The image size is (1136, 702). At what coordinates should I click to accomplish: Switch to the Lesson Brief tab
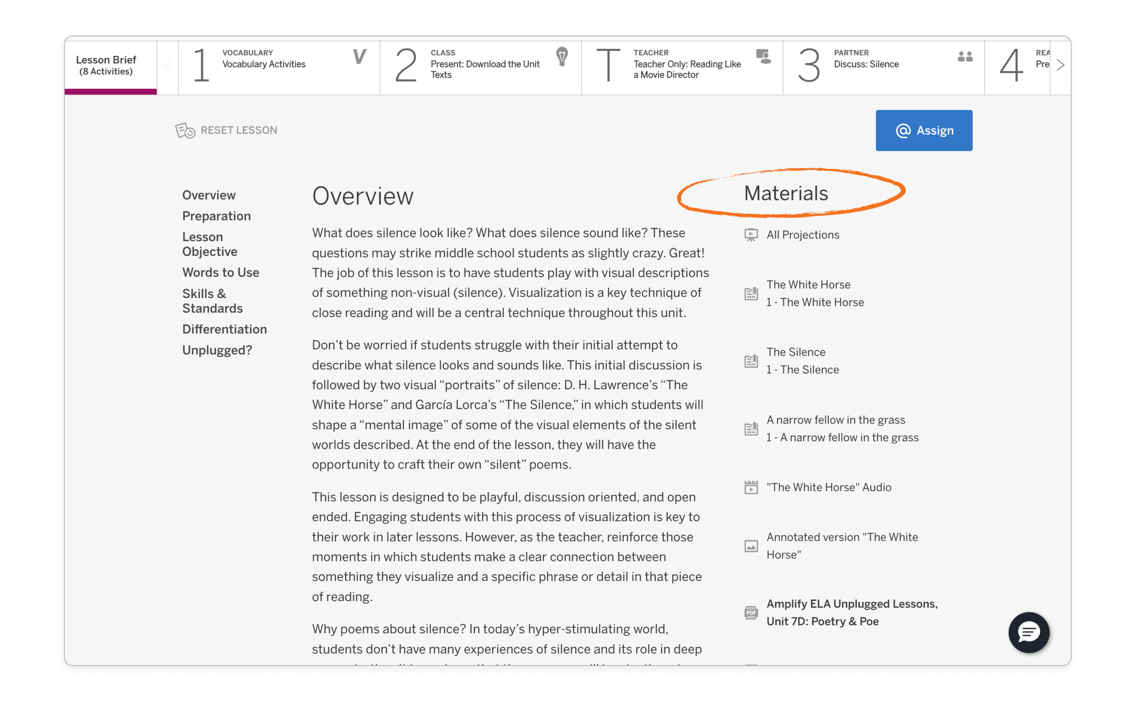[x=106, y=65]
